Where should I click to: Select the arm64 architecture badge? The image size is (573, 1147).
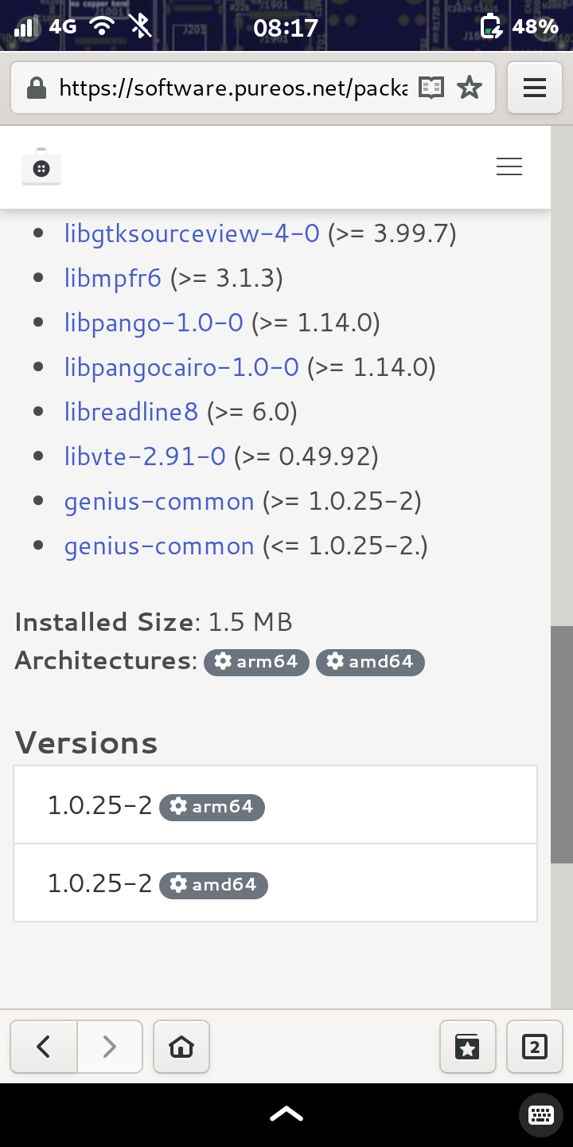(256, 662)
